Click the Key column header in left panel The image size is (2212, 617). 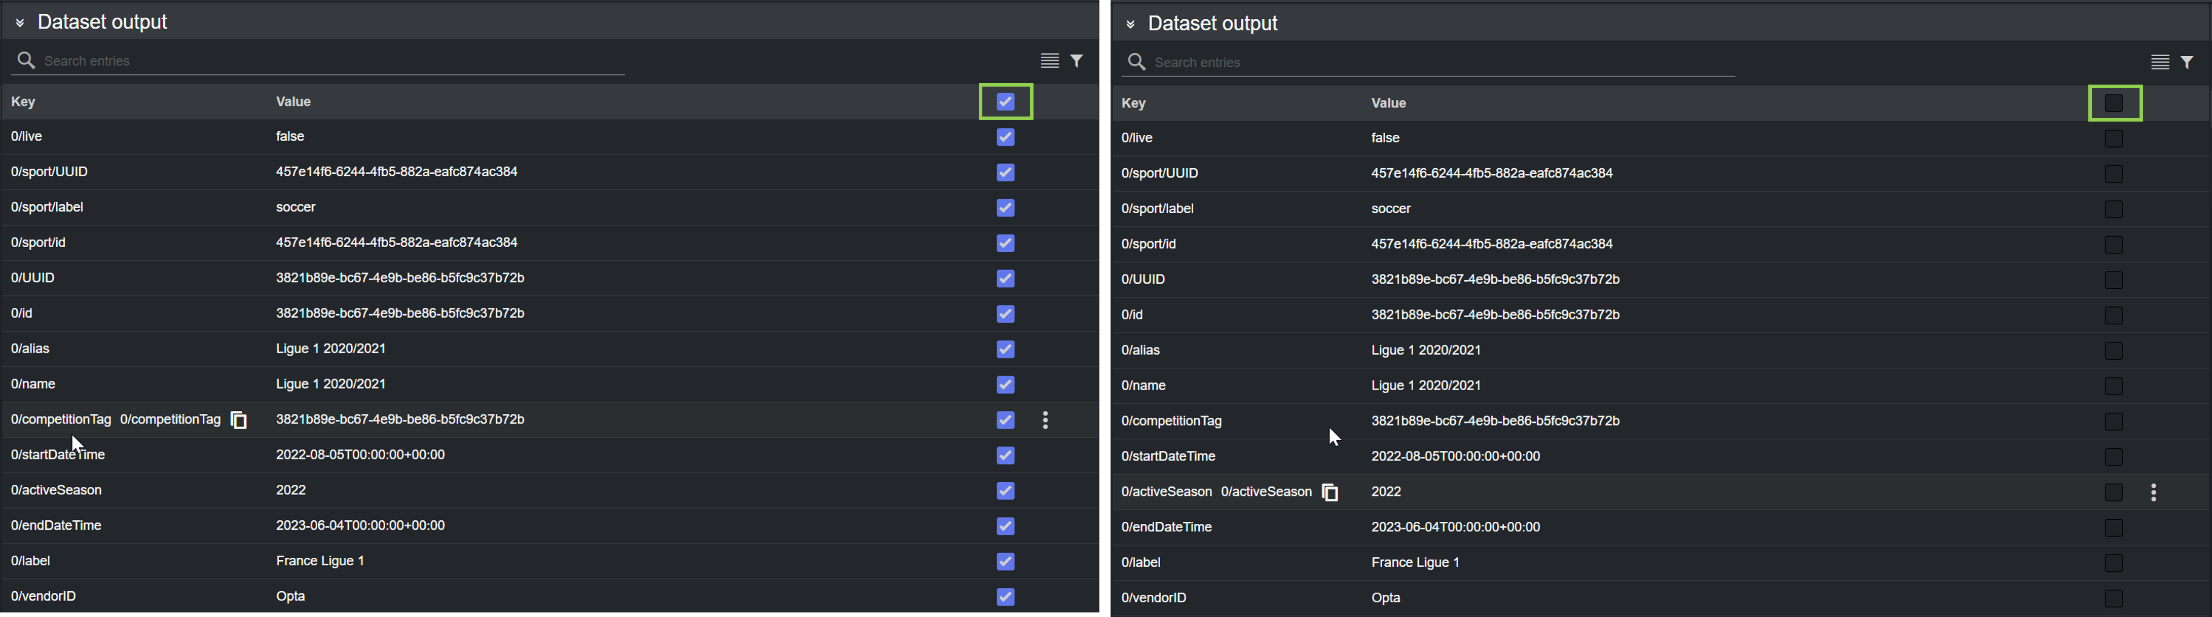coord(23,102)
